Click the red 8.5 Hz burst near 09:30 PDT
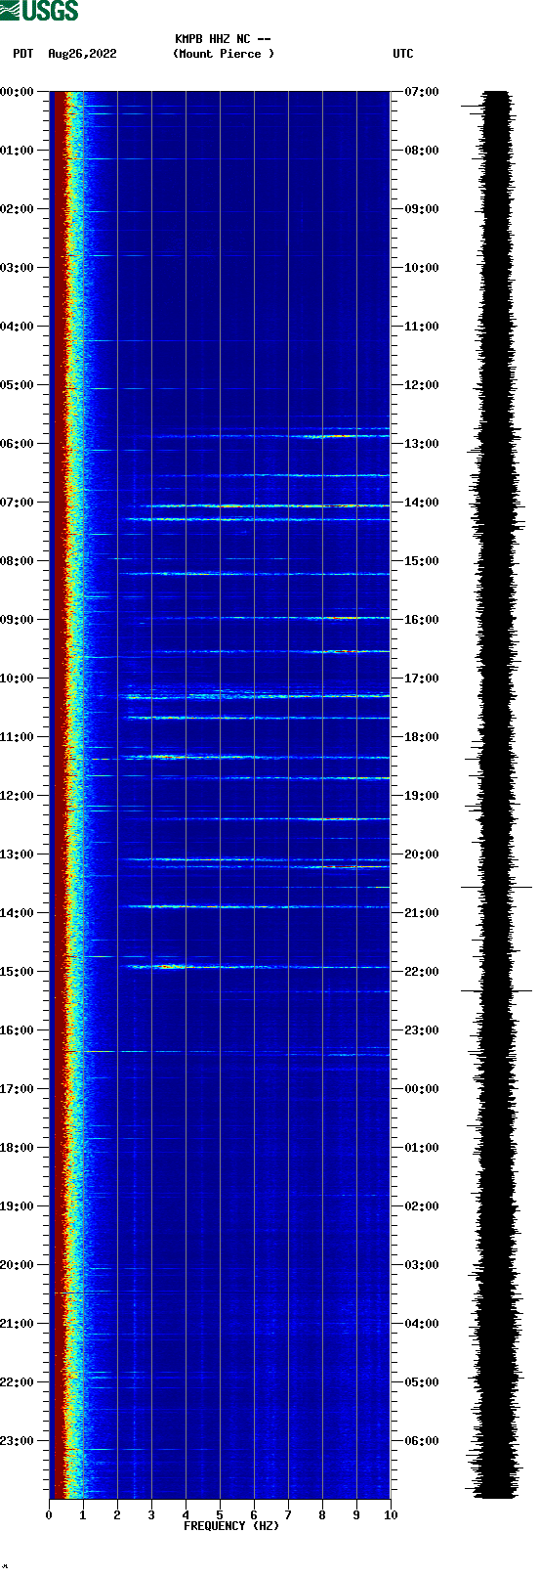 point(348,651)
